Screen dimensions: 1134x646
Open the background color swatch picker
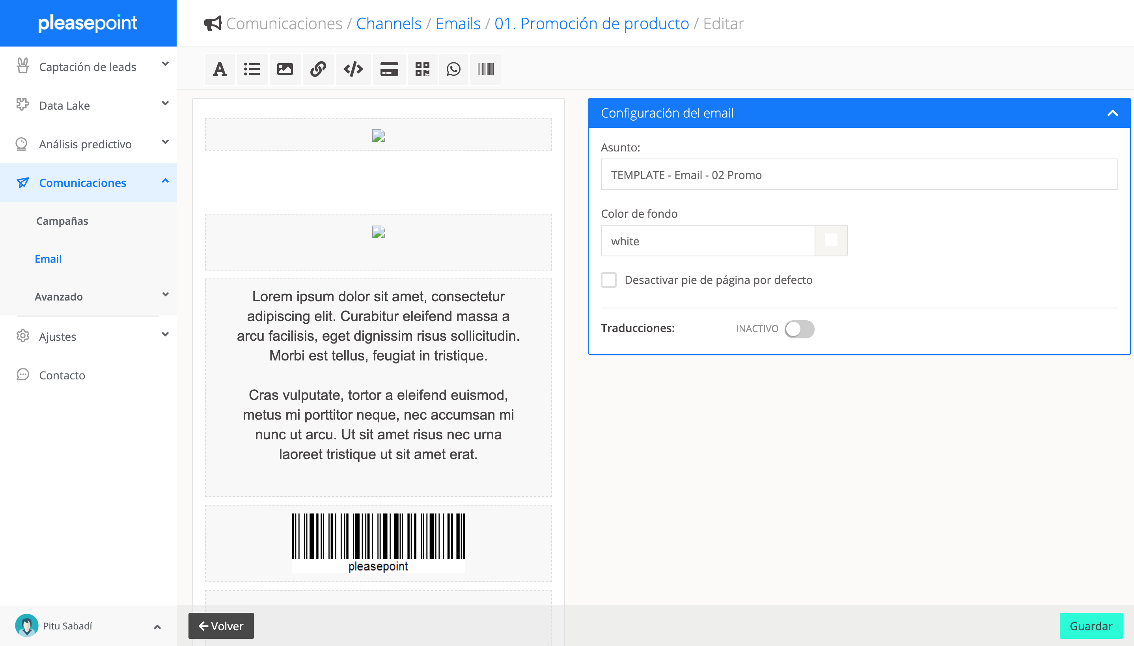click(x=831, y=241)
